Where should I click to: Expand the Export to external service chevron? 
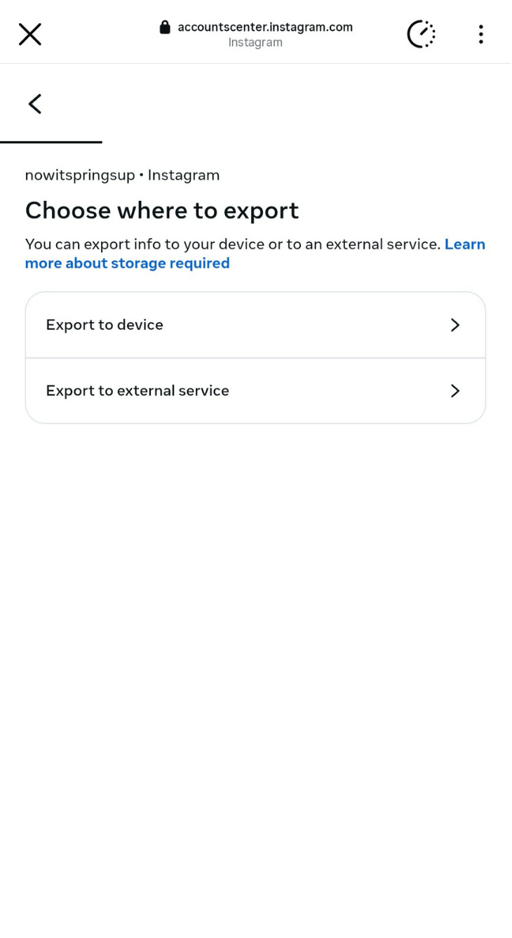(x=455, y=391)
